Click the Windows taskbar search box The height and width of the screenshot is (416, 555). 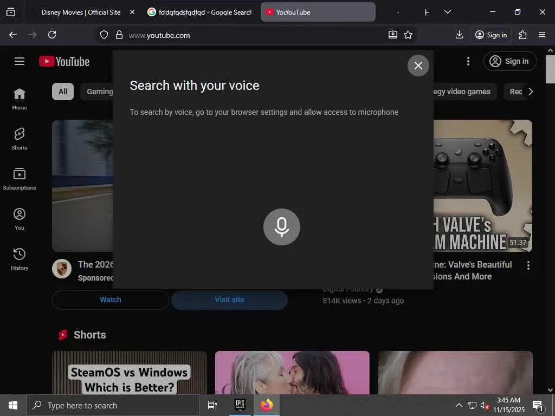(113, 405)
